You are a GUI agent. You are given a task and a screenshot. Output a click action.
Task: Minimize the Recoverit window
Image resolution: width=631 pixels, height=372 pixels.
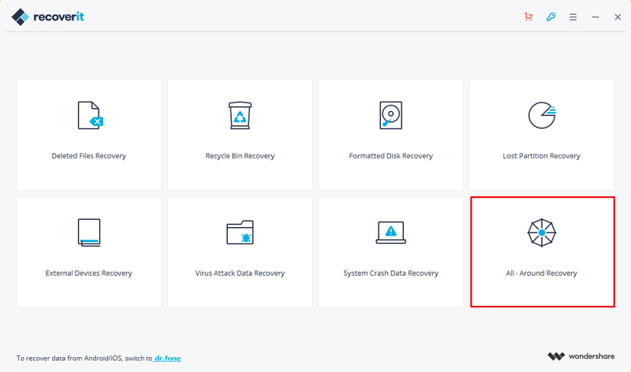(596, 17)
